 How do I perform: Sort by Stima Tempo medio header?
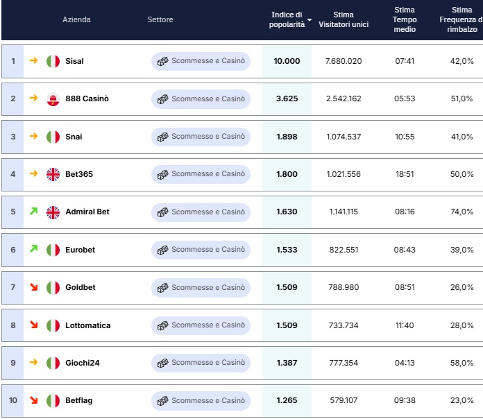click(405, 19)
